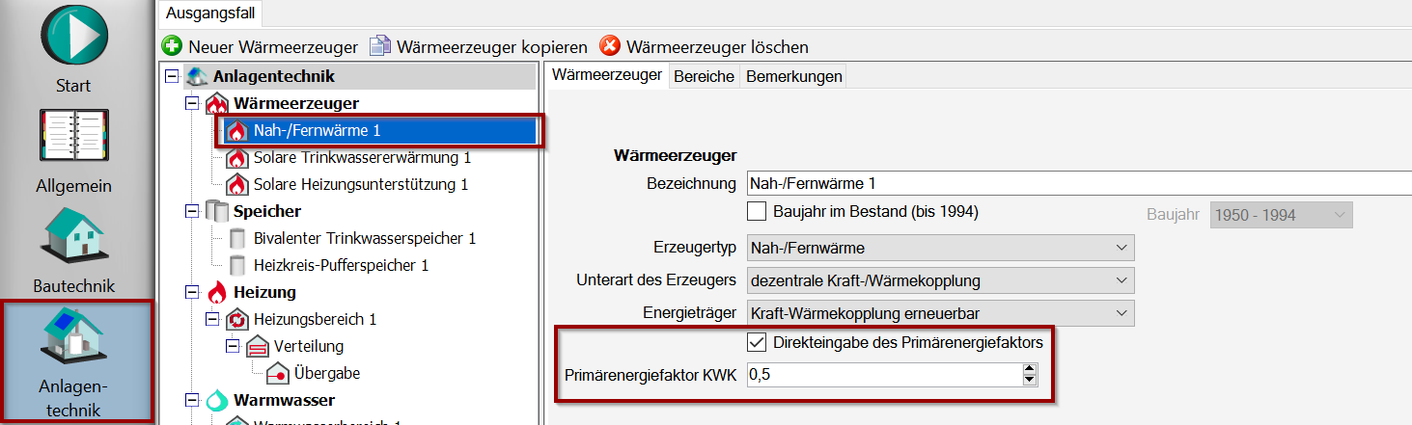Switch to the Bemerkungen tab

[x=793, y=76]
